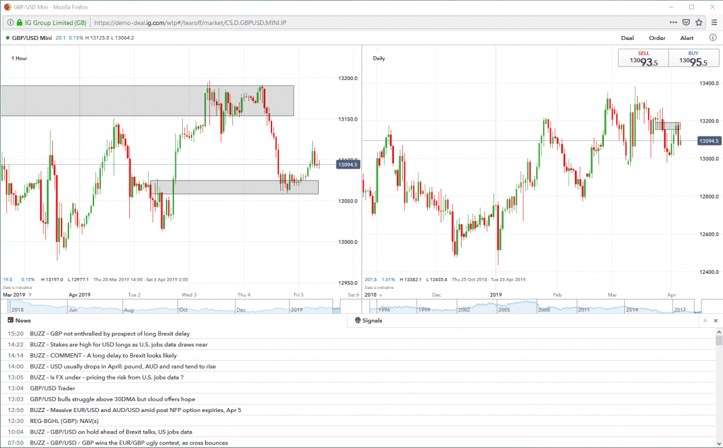This screenshot has width=723, height=448.
Task: Click the Pocket save icon in address bar
Action: [685, 22]
